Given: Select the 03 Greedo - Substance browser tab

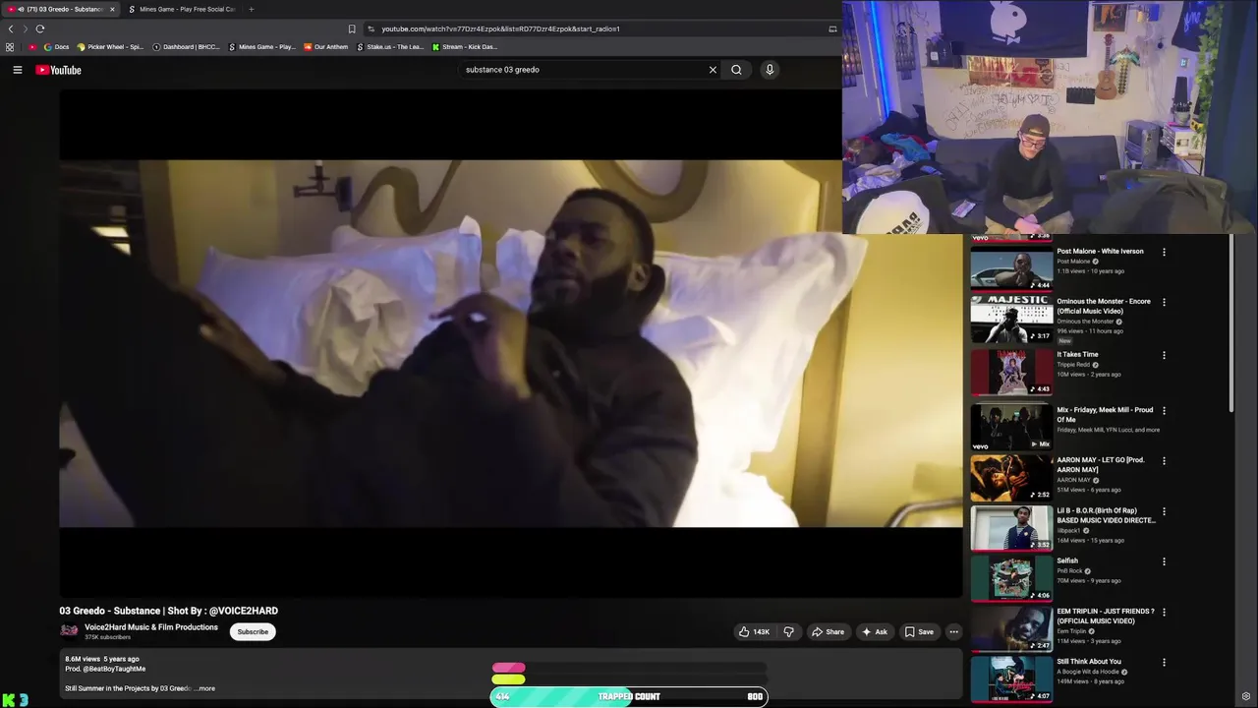Looking at the screenshot, I should [61, 9].
